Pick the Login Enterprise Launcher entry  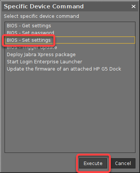[70, 62]
